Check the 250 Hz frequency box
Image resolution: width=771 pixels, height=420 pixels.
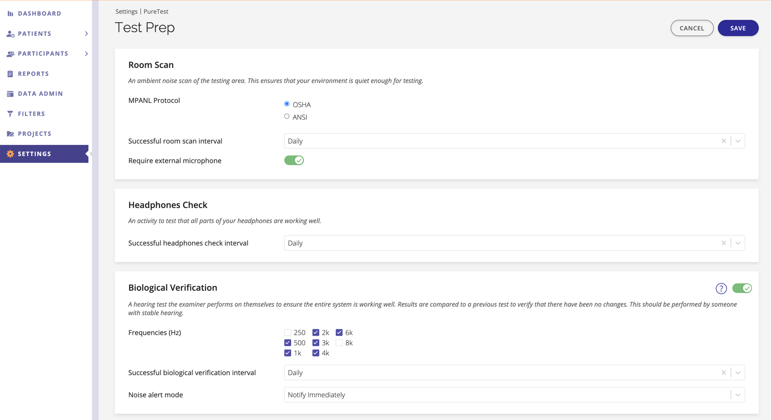tap(288, 332)
